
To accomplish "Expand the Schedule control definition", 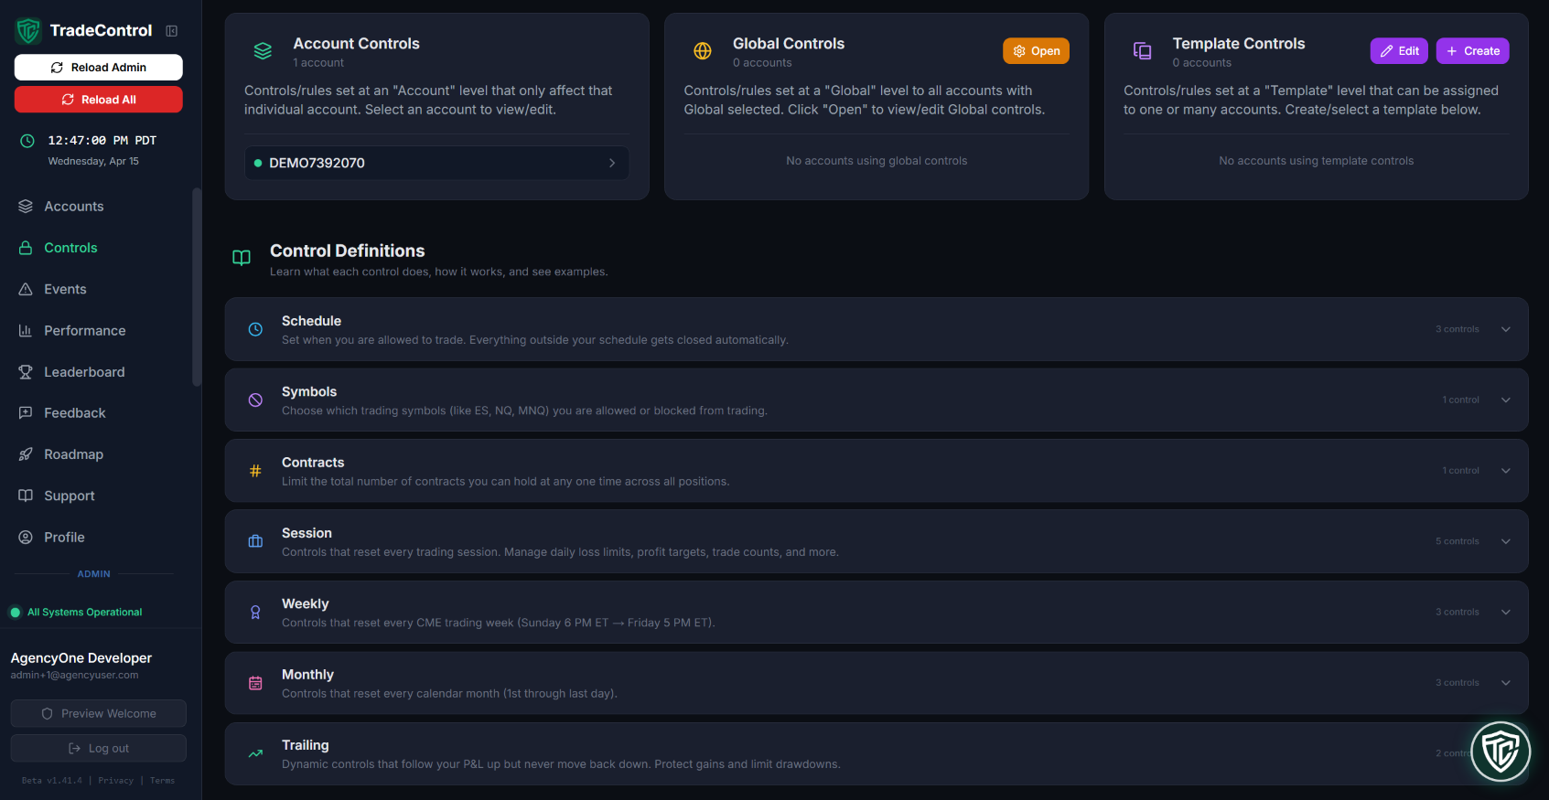I will click(1506, 329).
